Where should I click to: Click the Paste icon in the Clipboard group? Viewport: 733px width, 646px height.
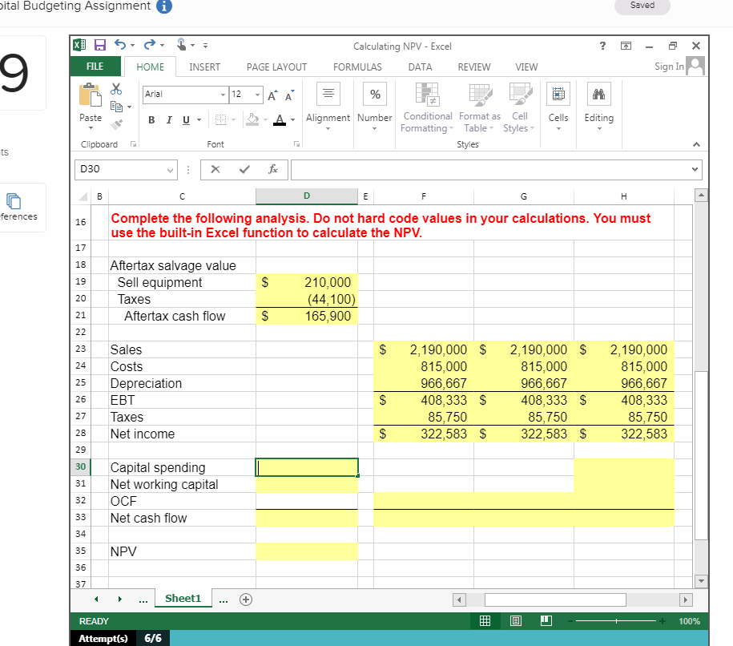tap(90, 95)
